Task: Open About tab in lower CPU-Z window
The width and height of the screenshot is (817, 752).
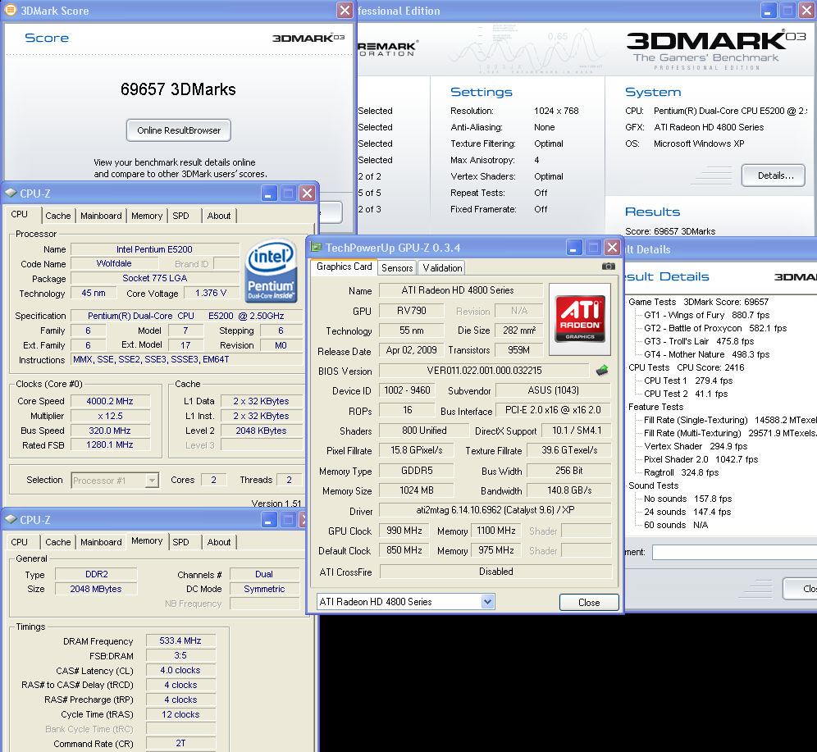Action: click(x=219, y=542)
